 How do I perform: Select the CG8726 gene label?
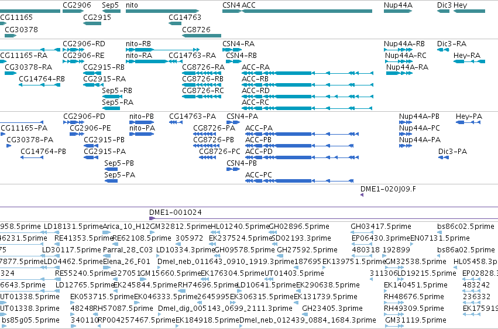(196, 29)
